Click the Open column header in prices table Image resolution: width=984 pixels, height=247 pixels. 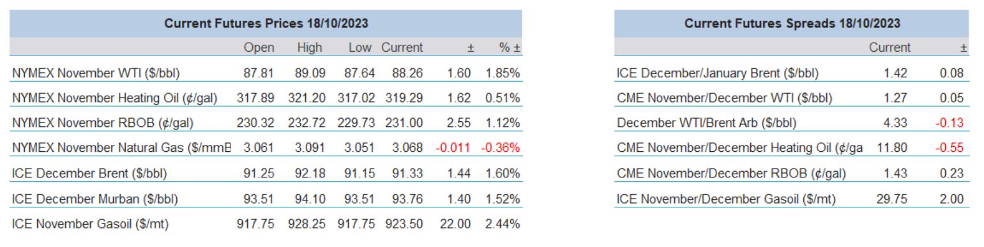tap(259, 48)
